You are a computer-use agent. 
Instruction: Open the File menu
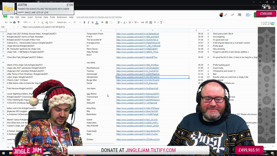(x=12, y=17)
